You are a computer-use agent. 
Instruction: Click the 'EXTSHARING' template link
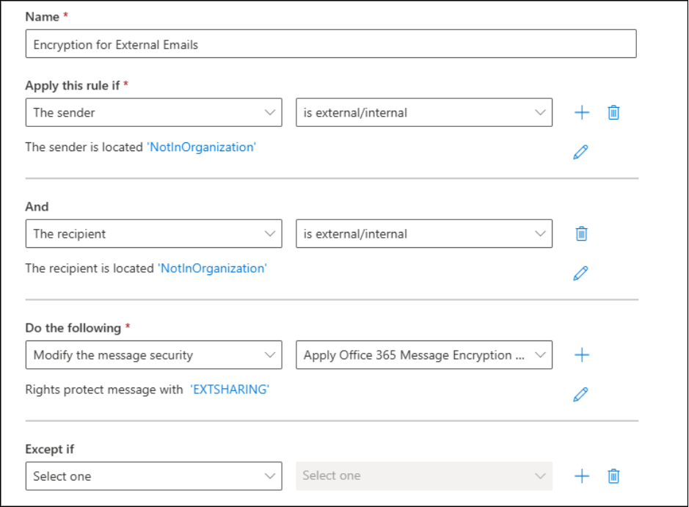230,390
